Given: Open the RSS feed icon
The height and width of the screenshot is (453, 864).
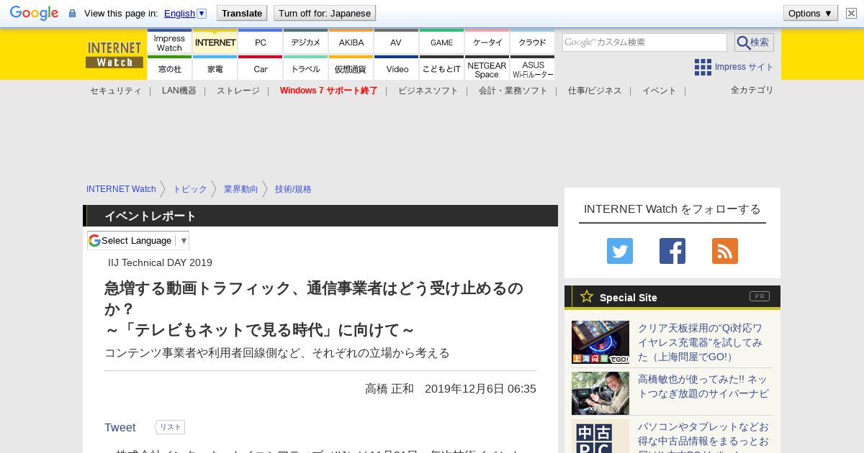Looking at the screenshot, I should coord(725,251).
